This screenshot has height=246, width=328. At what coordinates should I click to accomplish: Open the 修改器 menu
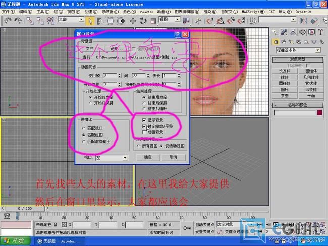coord(110,12)
